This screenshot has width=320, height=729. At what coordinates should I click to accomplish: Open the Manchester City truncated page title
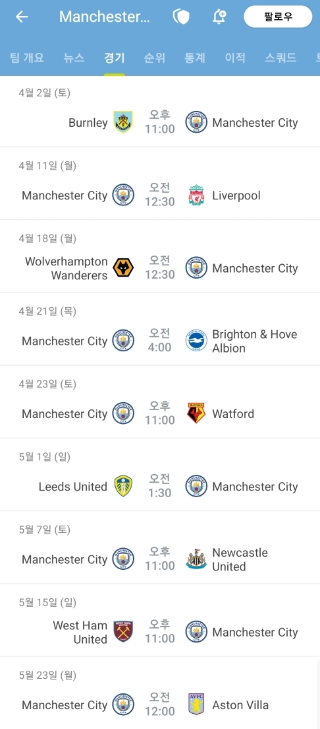point(105,17)
